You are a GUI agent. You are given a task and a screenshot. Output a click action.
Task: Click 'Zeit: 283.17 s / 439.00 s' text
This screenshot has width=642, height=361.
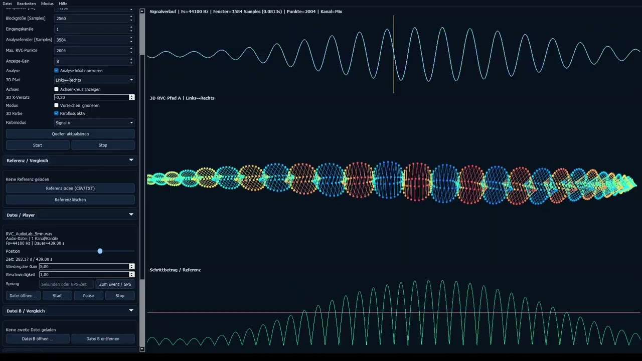point(29,259)
